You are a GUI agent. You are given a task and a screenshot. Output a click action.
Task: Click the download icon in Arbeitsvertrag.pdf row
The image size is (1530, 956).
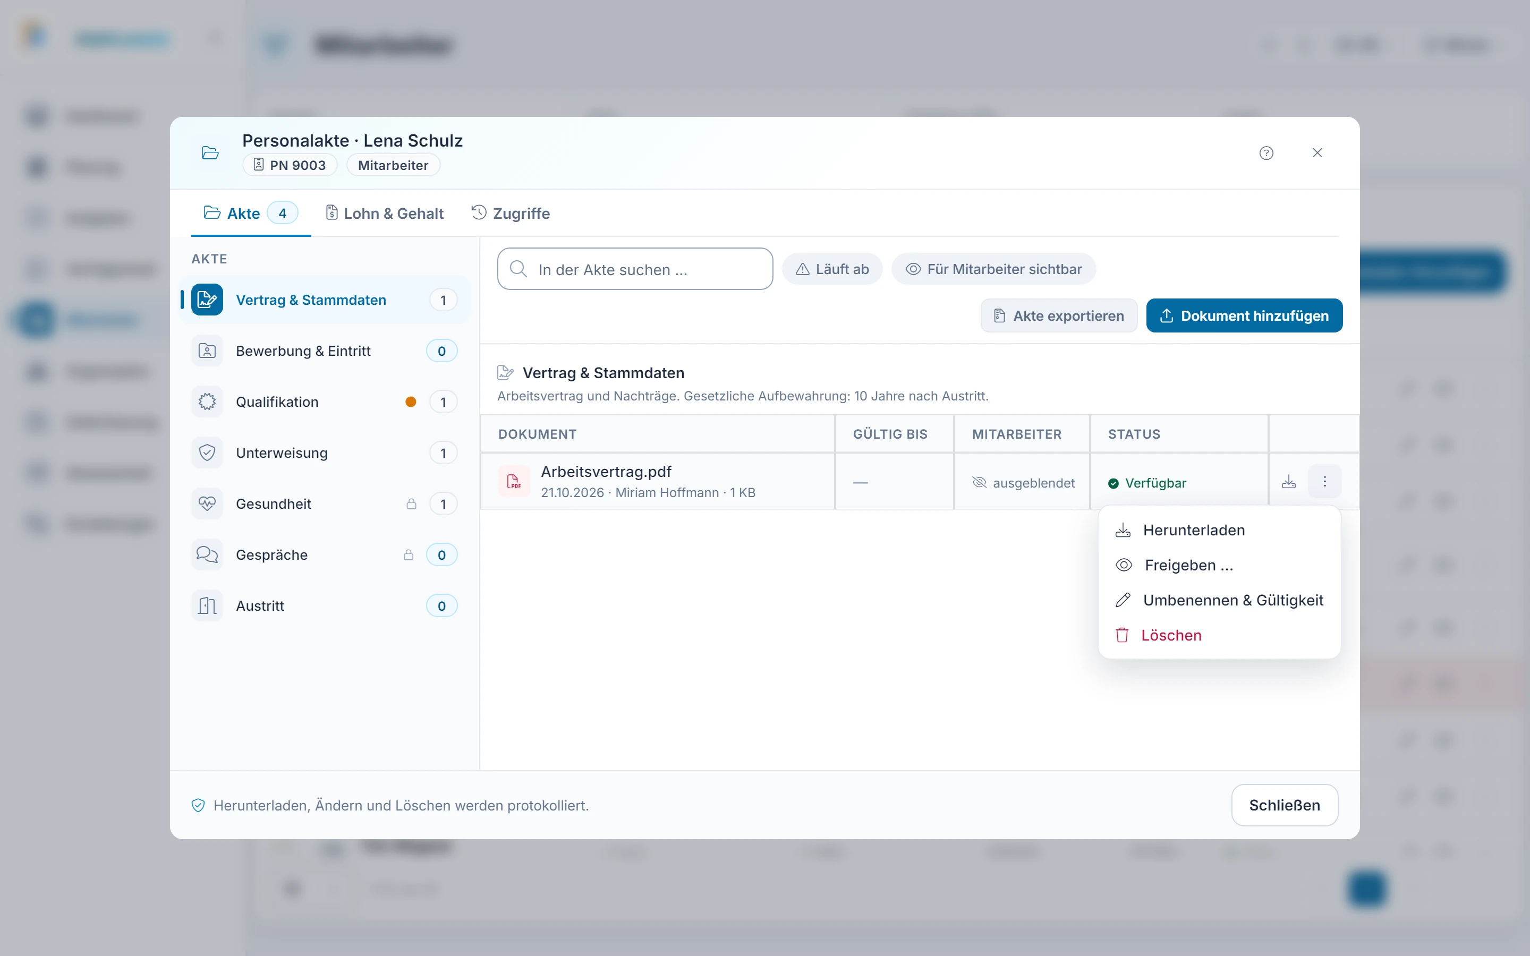point(1288,482)
